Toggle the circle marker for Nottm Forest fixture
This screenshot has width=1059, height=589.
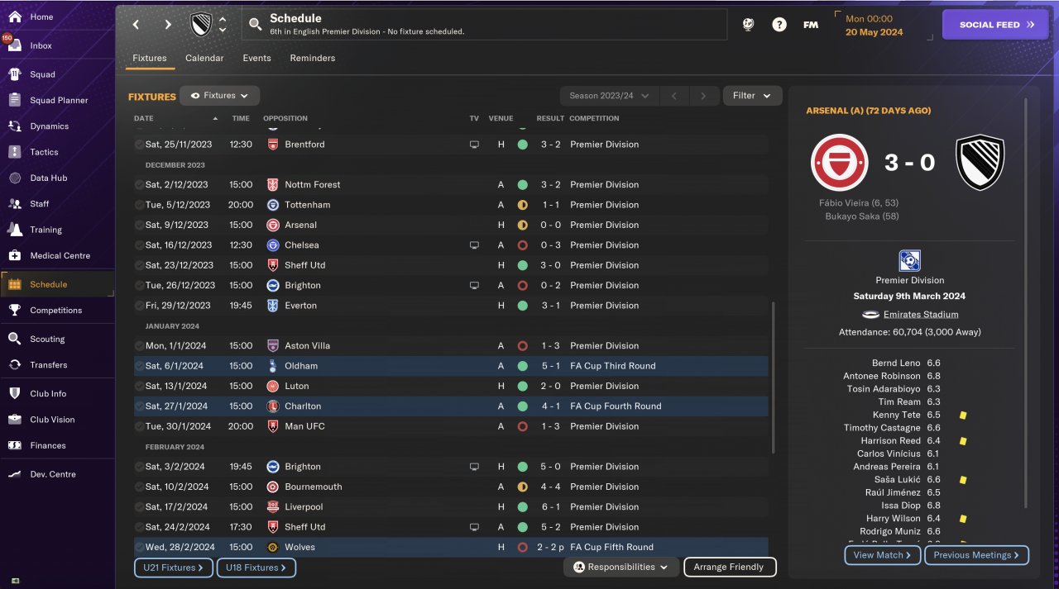tap(139, 185)
